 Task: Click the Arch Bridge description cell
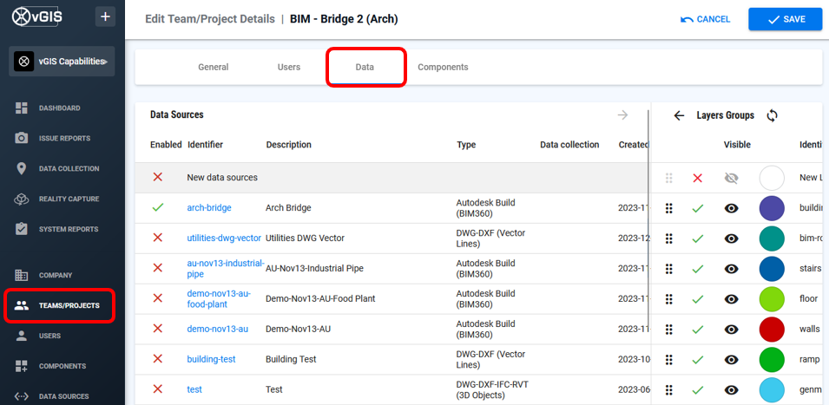point(288,208)
